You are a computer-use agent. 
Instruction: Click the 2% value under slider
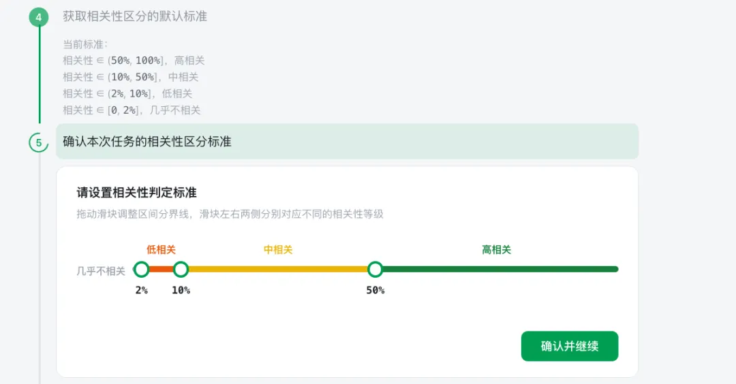coord(141,291)
